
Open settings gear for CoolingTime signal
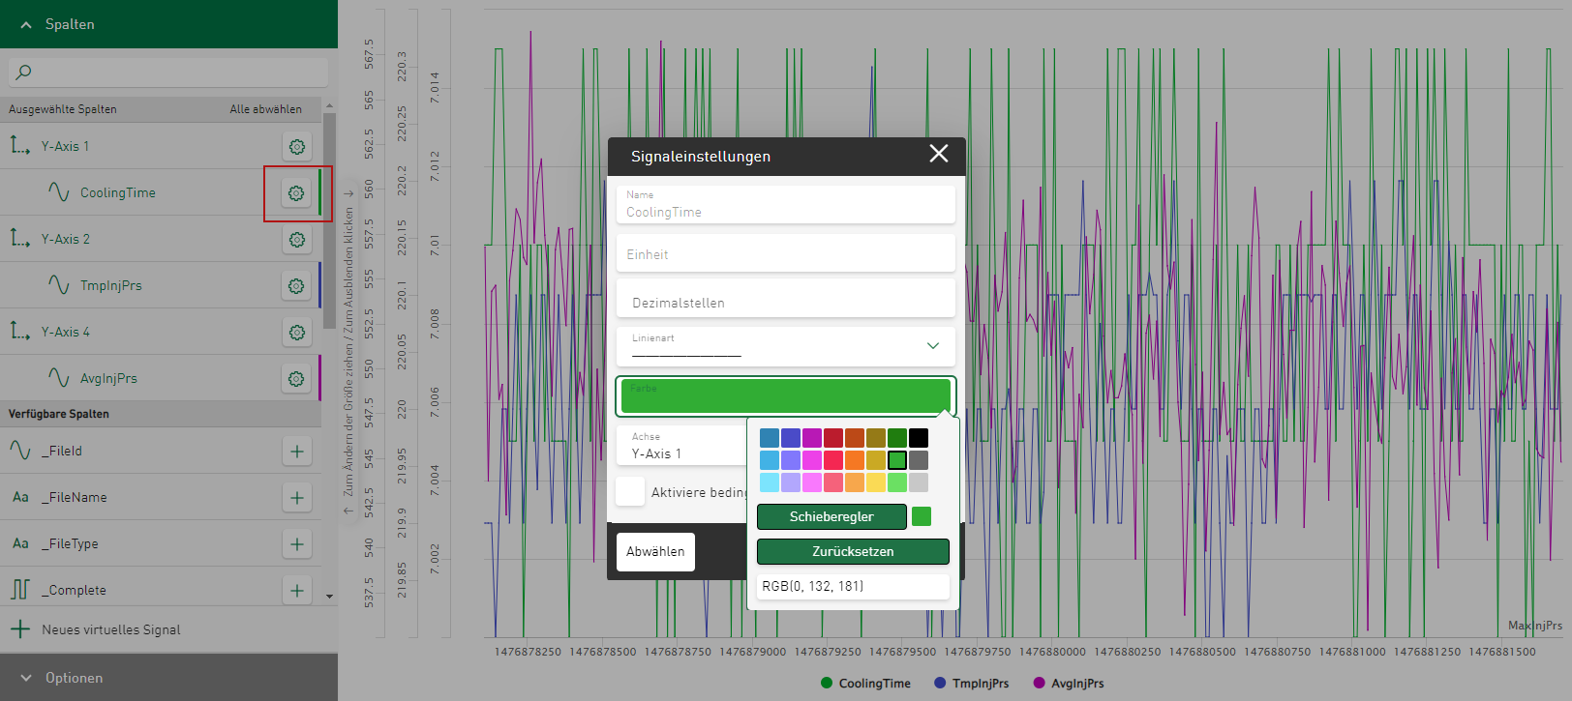click(x=296, y=193)
